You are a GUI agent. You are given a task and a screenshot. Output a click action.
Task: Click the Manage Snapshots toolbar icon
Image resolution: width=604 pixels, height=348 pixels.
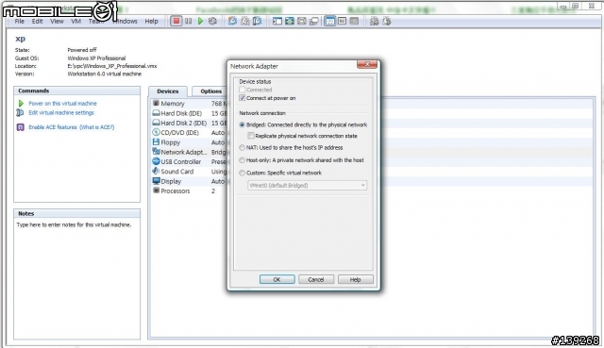coord(257,21)
